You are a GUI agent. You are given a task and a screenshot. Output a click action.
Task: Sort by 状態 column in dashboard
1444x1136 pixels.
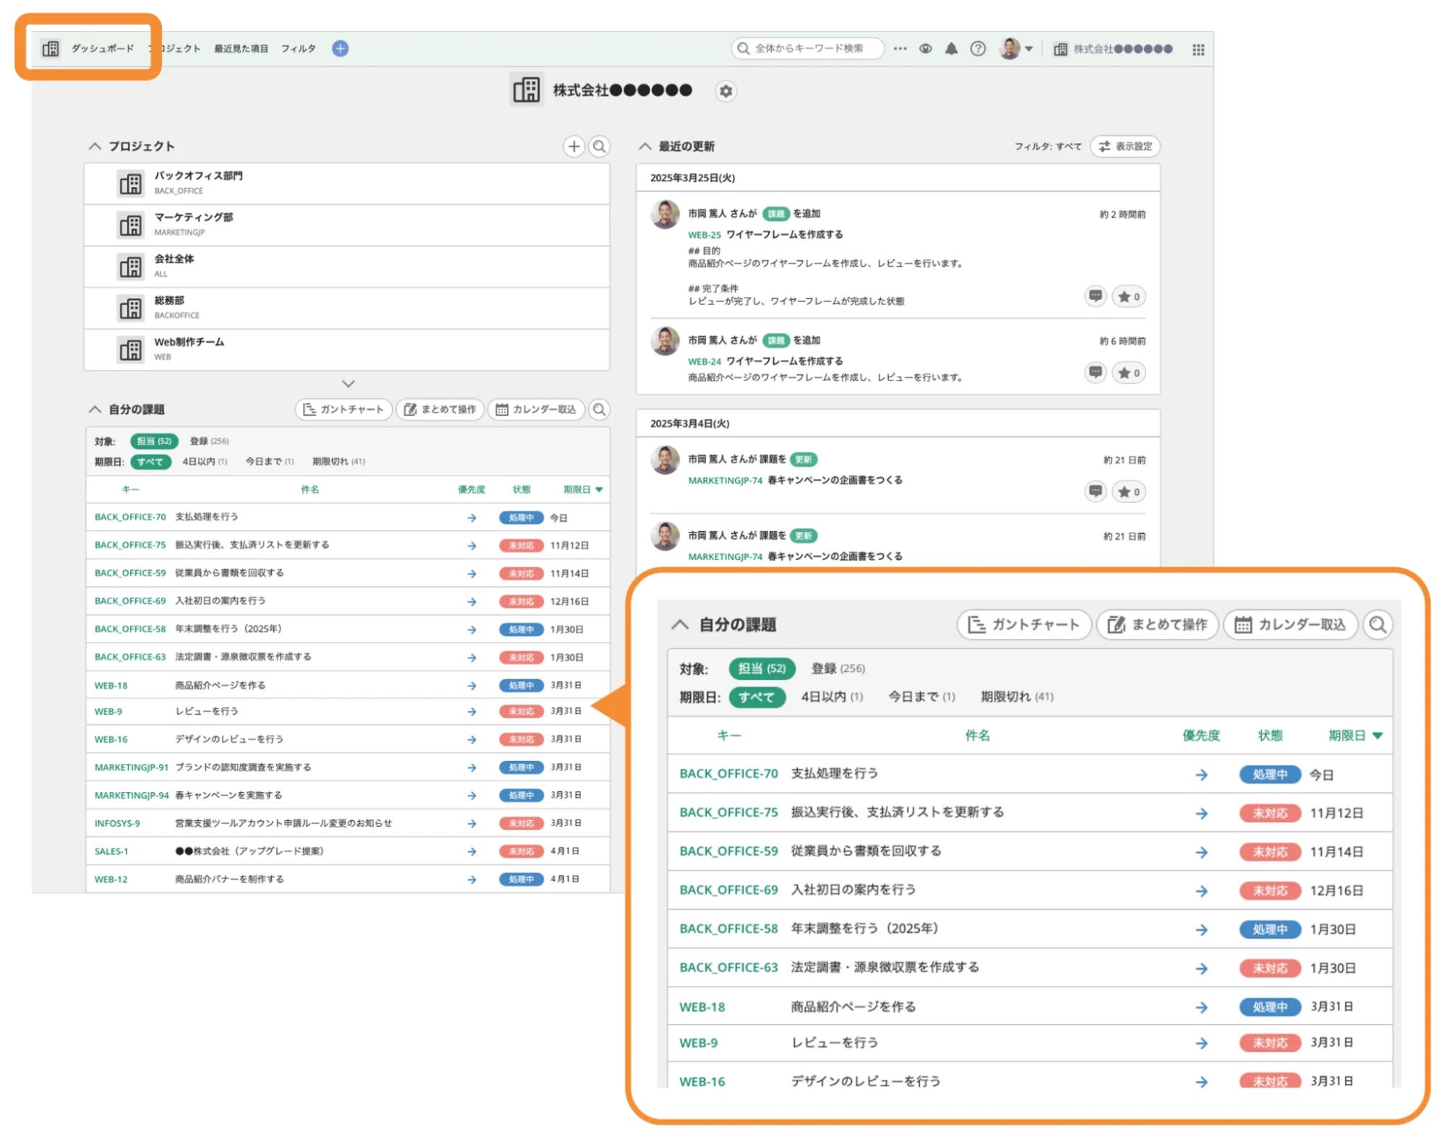pos(521,490)
